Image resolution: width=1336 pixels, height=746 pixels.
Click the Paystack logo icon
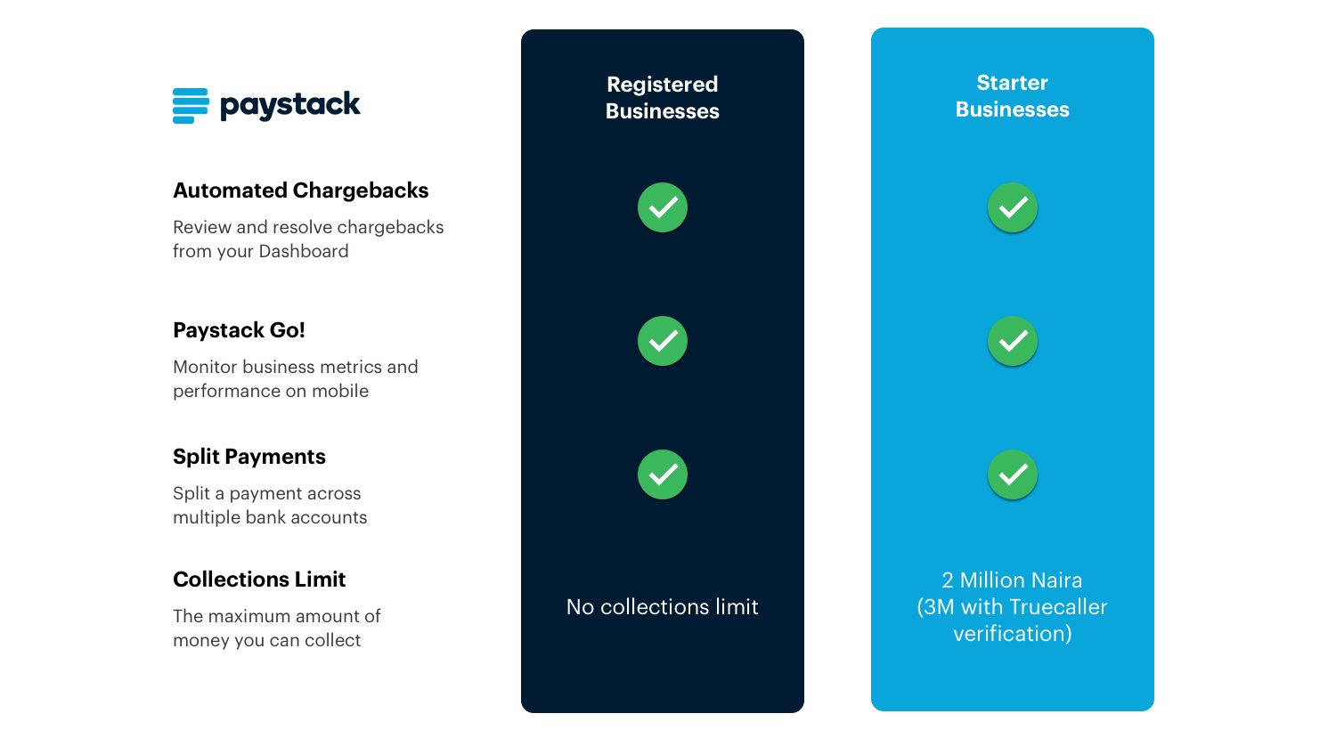click(191, 106)
